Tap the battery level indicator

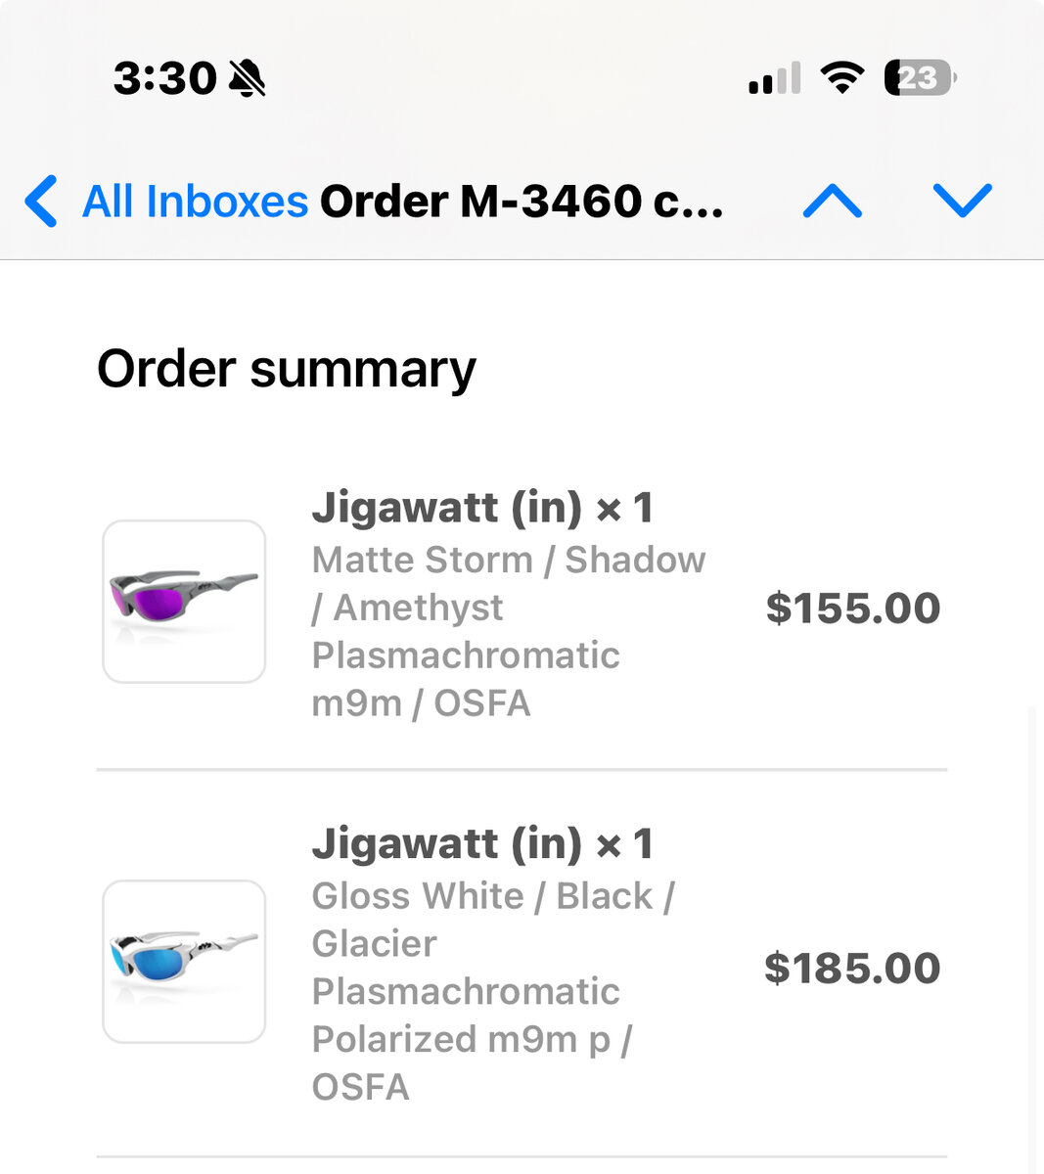(920, 77)
